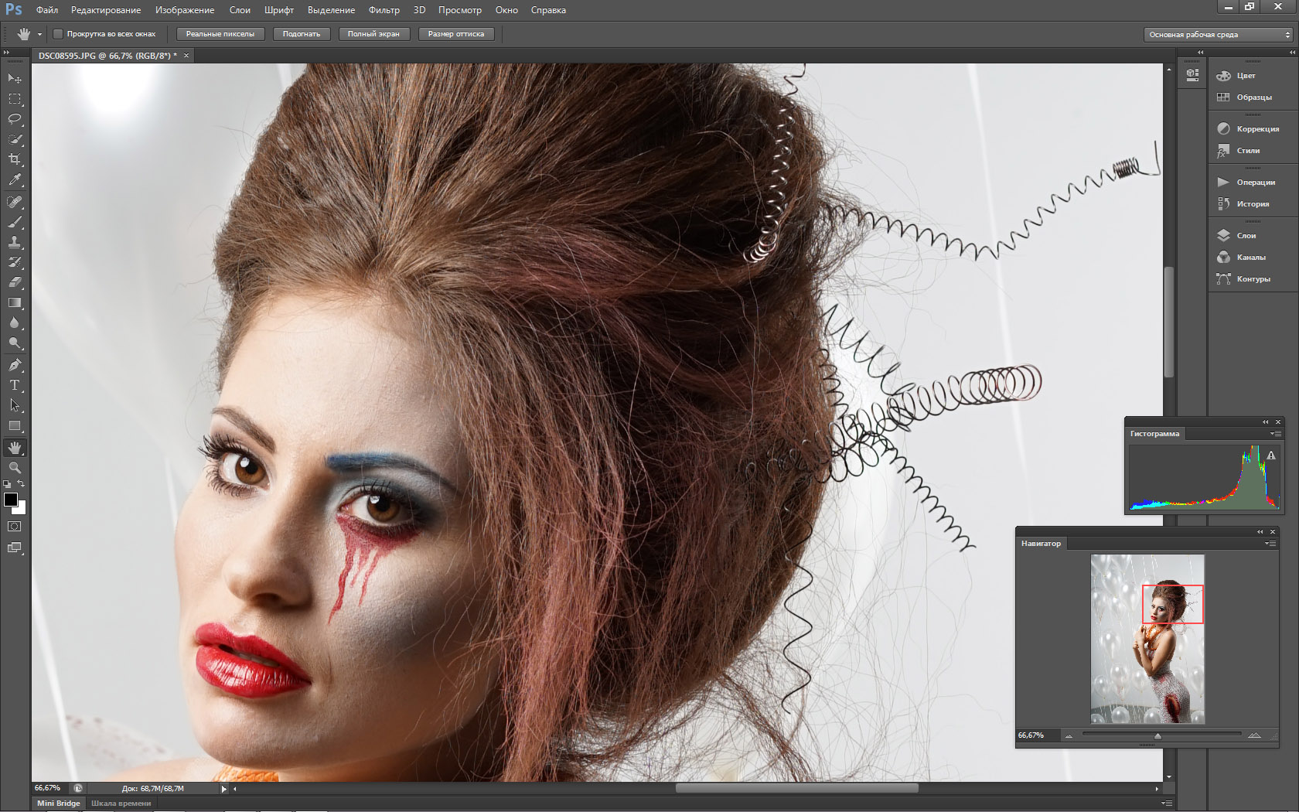This screenshot has height=812, width=1299.
Task: Open the Гистограмма panel options menu
Action: click(x=1275, y=434)
